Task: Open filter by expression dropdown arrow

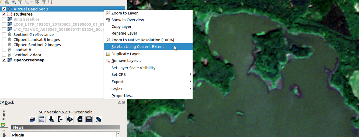Action: click(31, 2)
